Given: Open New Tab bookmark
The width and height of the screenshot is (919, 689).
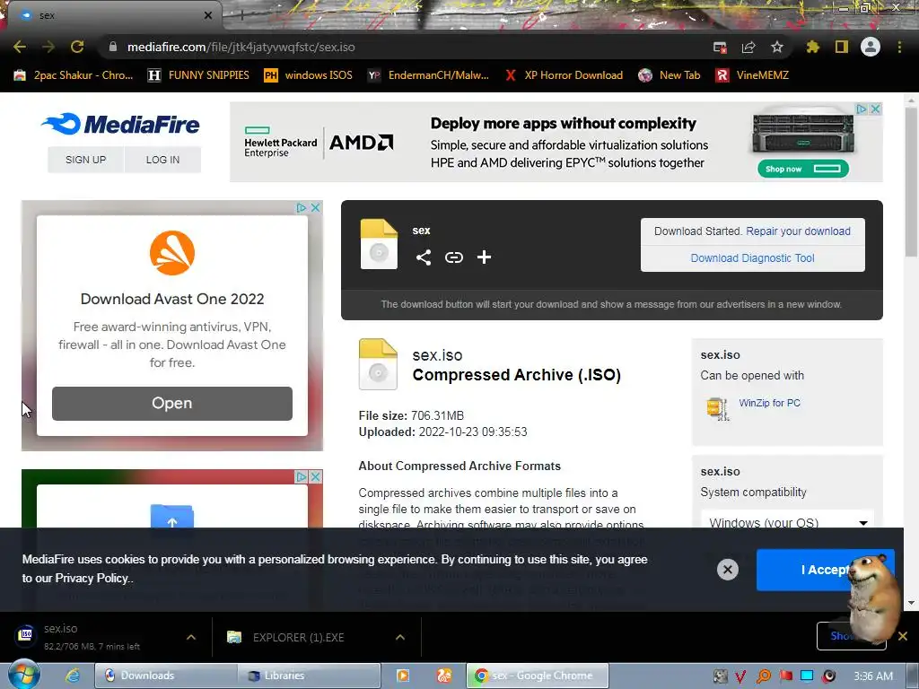Looking at the screenshot, I should coord(670,75).
